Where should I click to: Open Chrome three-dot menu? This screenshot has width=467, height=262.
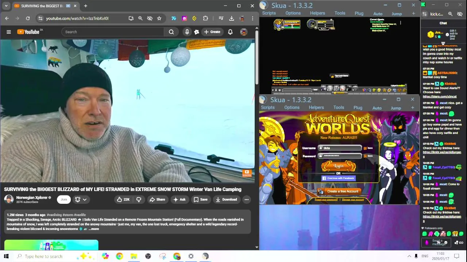[252, 18]
